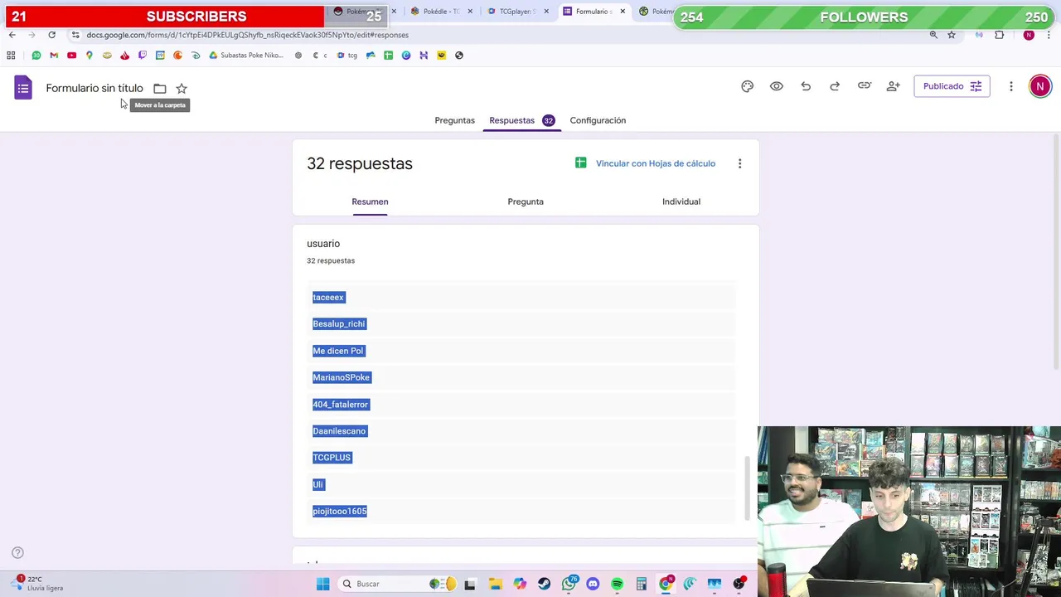
Task: Open the form's three-dot more menu
Action: pos(1011,86)
